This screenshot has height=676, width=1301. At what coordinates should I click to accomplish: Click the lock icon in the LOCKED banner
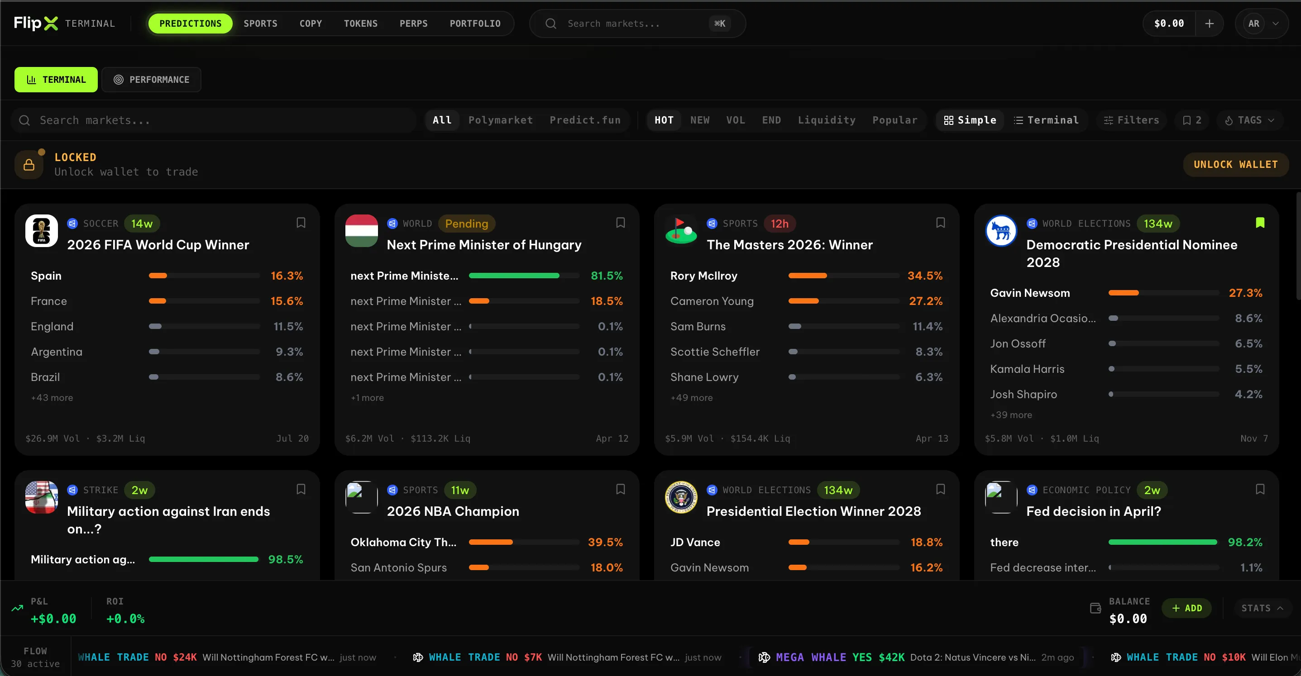click(29, 164)
